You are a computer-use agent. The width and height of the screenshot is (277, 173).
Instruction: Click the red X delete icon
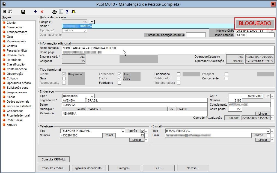42,12
